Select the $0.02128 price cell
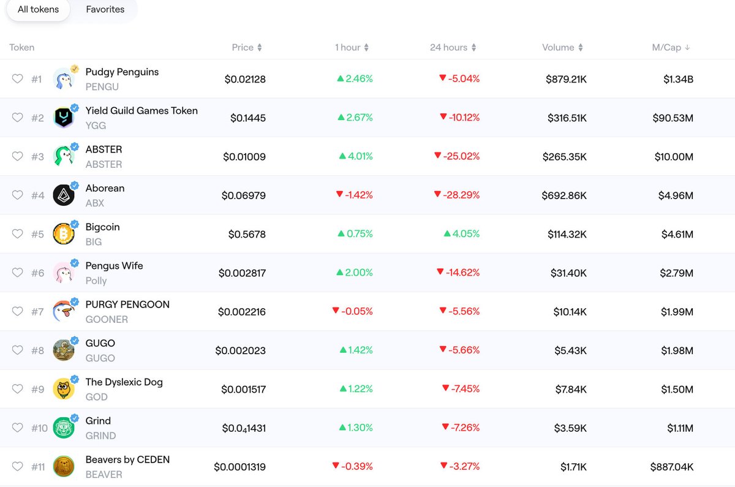Screen dimensions: 735x487 coord(245,79)
